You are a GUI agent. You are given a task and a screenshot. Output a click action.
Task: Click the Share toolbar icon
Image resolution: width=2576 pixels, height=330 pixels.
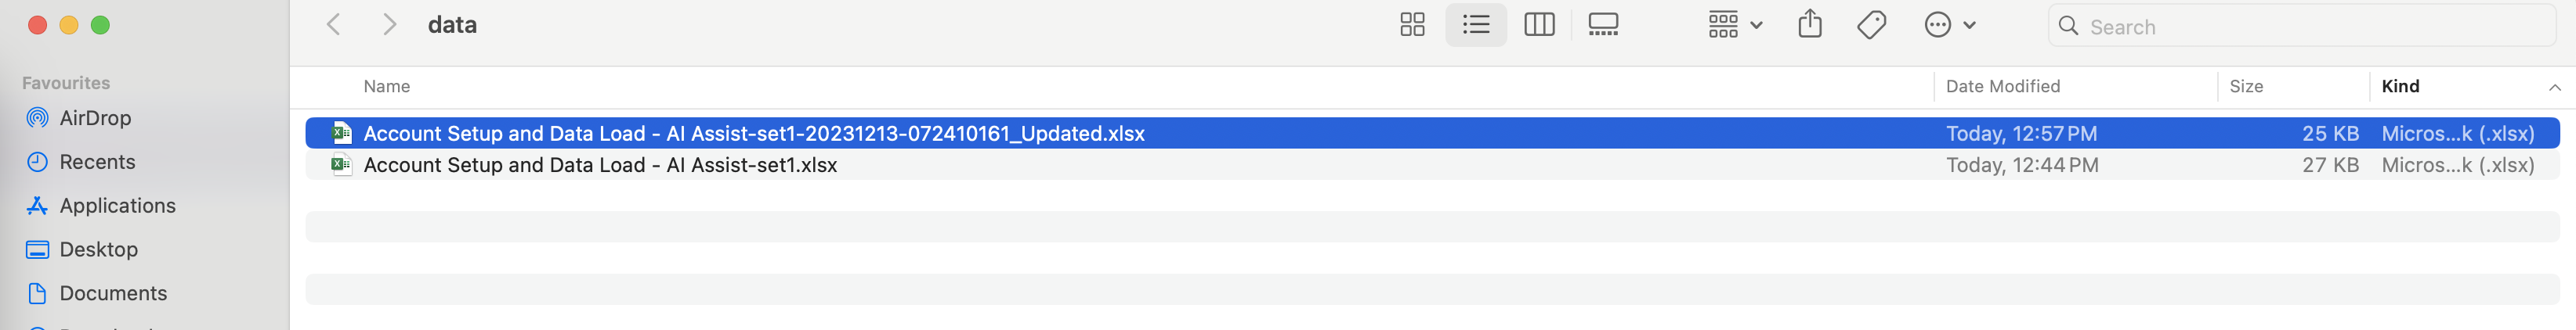click(x=1809, y=25)
